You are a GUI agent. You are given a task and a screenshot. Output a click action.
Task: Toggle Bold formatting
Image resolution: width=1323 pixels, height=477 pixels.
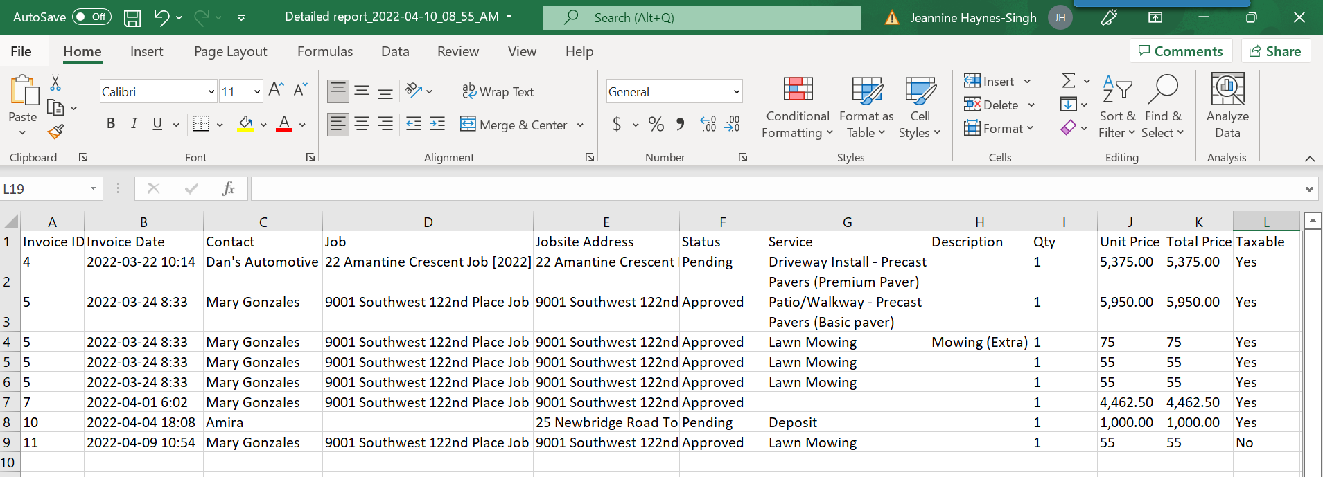[x=111, y=124]
